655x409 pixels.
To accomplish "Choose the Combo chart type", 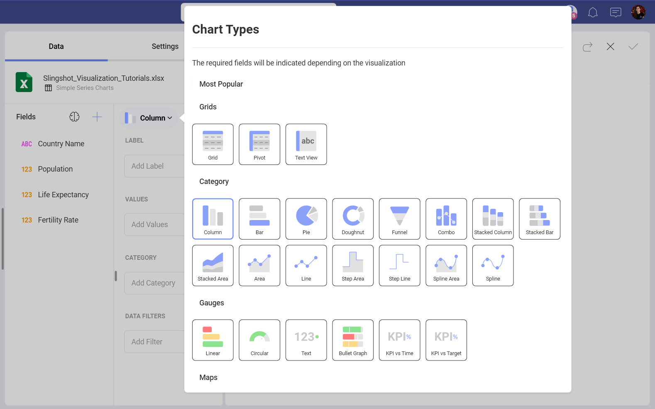I will [446, 219].
